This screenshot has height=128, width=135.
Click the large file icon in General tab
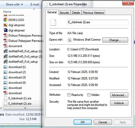(x=53, y=22)
